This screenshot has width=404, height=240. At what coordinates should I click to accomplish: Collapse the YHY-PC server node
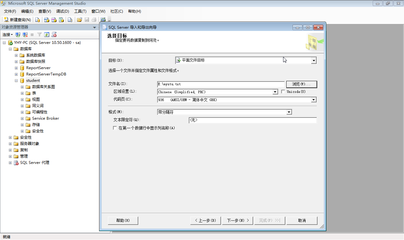coord(4,43)
